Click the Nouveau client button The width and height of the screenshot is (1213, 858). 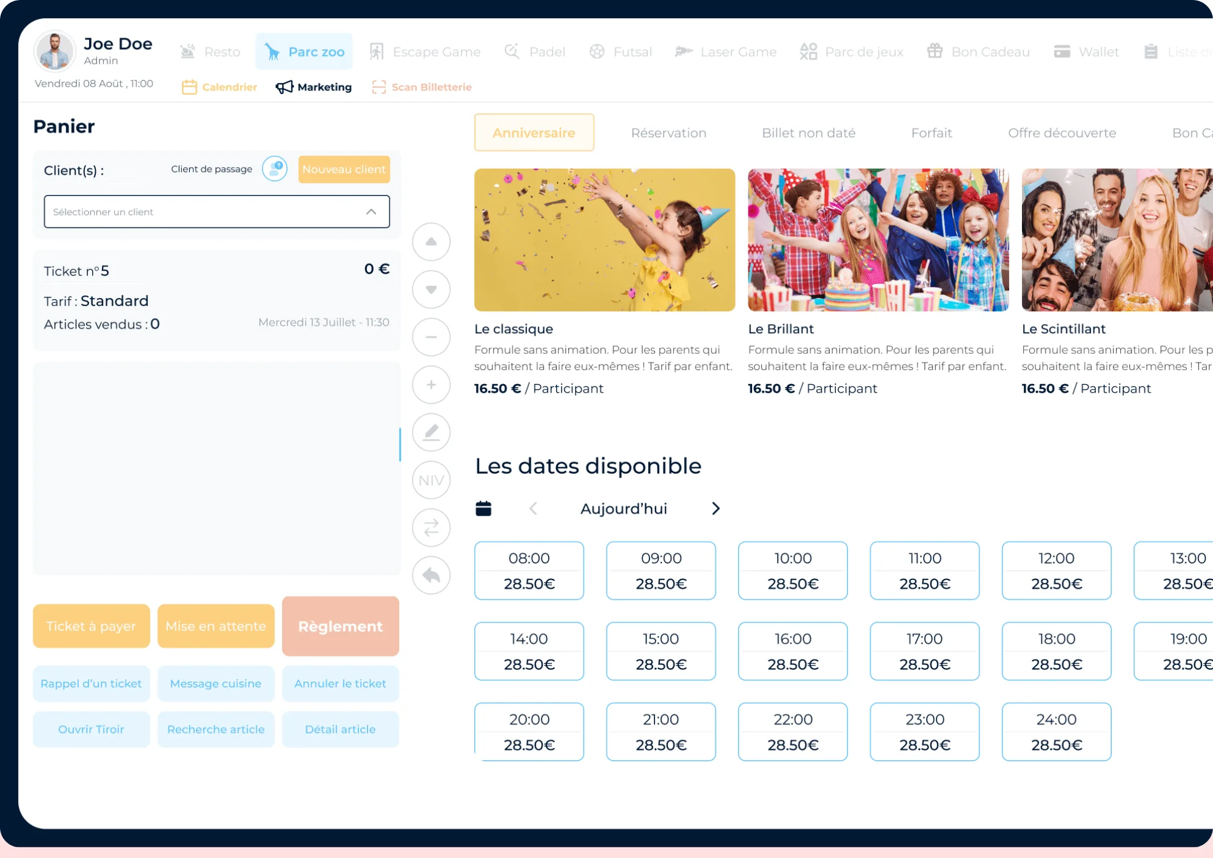[x=344, y=169]
